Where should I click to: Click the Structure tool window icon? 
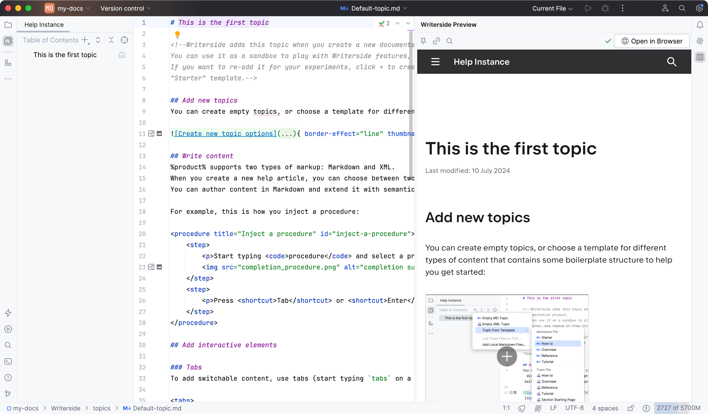tap(8, 63)
